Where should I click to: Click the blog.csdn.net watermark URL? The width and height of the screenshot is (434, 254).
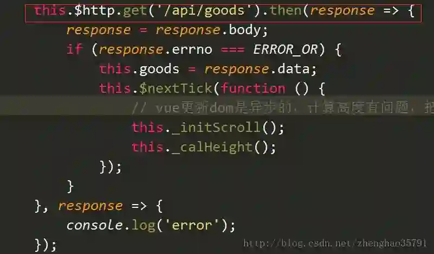335,243
